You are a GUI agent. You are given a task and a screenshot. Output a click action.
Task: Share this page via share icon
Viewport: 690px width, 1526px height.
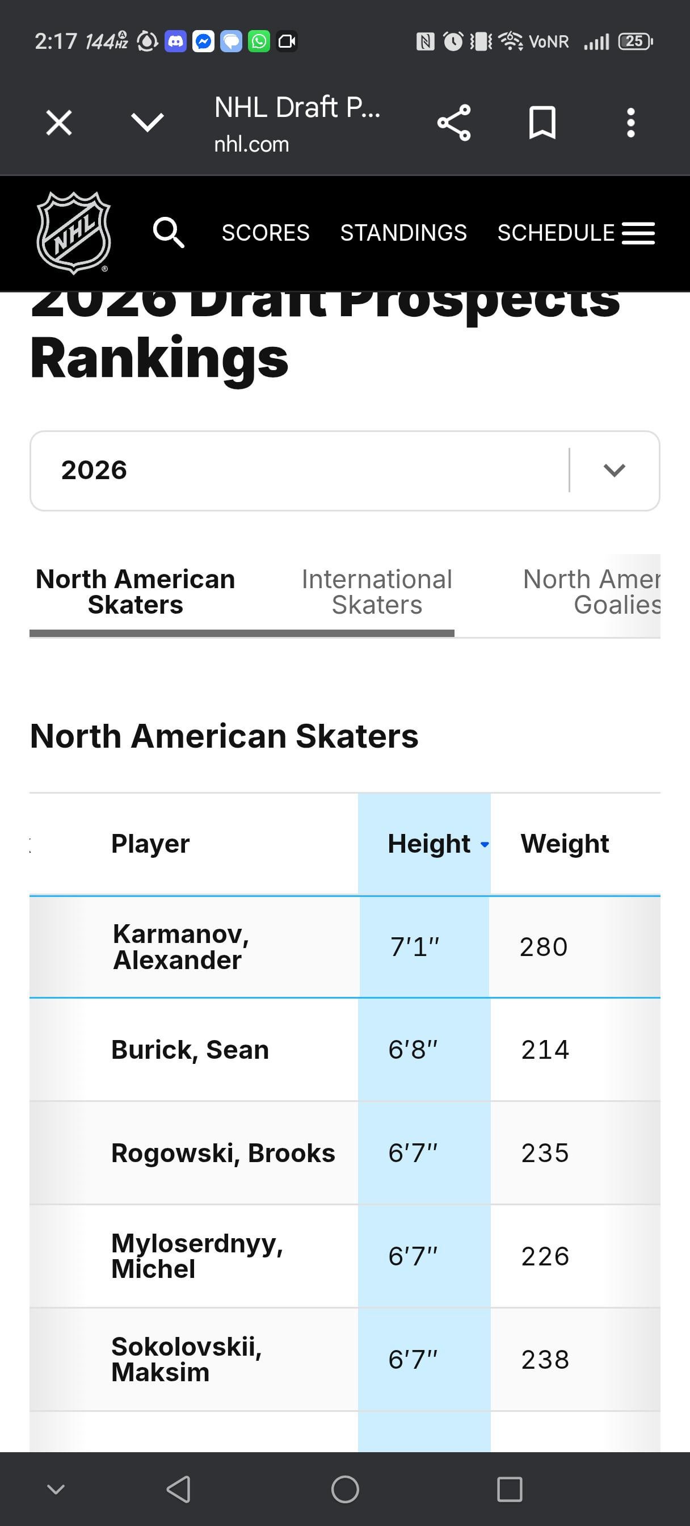click(x=454, y=123)
